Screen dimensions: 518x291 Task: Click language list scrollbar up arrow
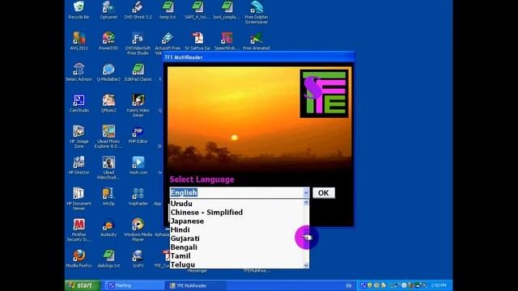(x=306, y=203)
